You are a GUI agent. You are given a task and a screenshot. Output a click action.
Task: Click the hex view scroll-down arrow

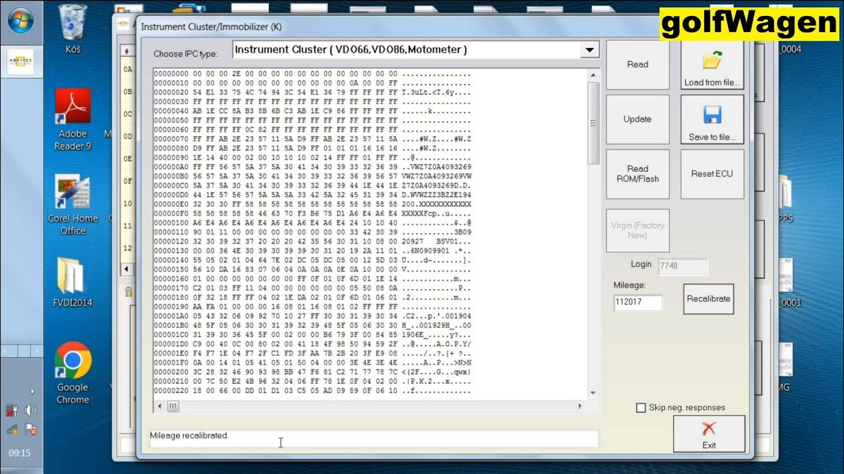coord(593,393)
